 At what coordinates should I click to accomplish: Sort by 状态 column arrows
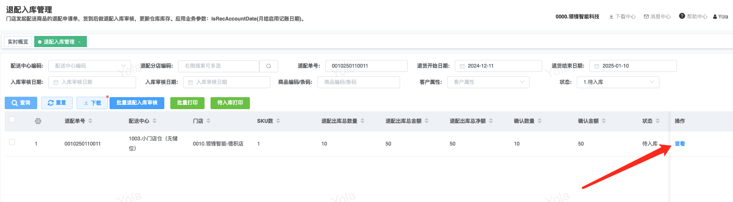click(x=658, y=121)
